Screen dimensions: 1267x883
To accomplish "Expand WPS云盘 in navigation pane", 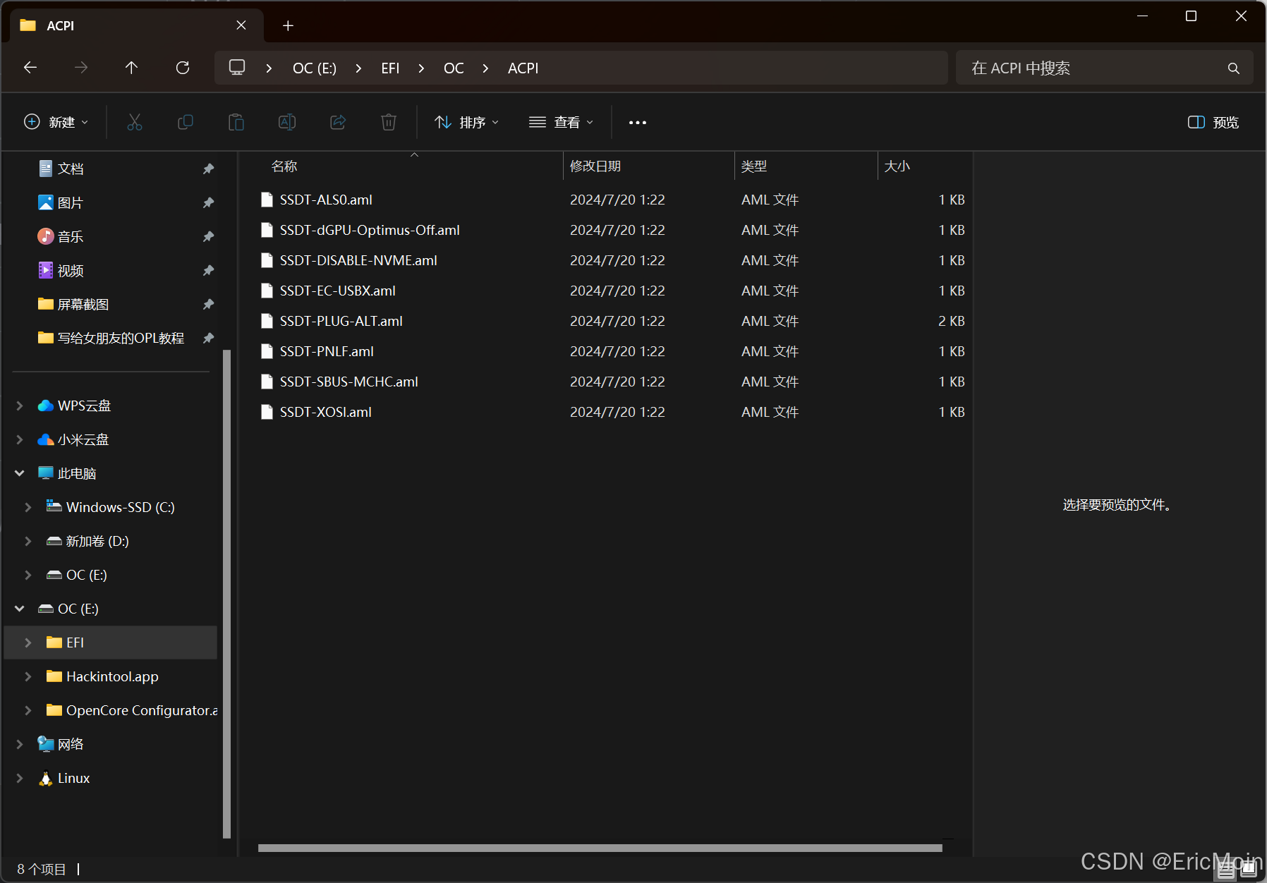I will (20, 406).
